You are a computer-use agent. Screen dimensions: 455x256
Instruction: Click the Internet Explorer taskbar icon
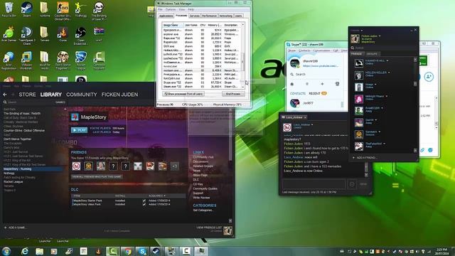(25, 251)
